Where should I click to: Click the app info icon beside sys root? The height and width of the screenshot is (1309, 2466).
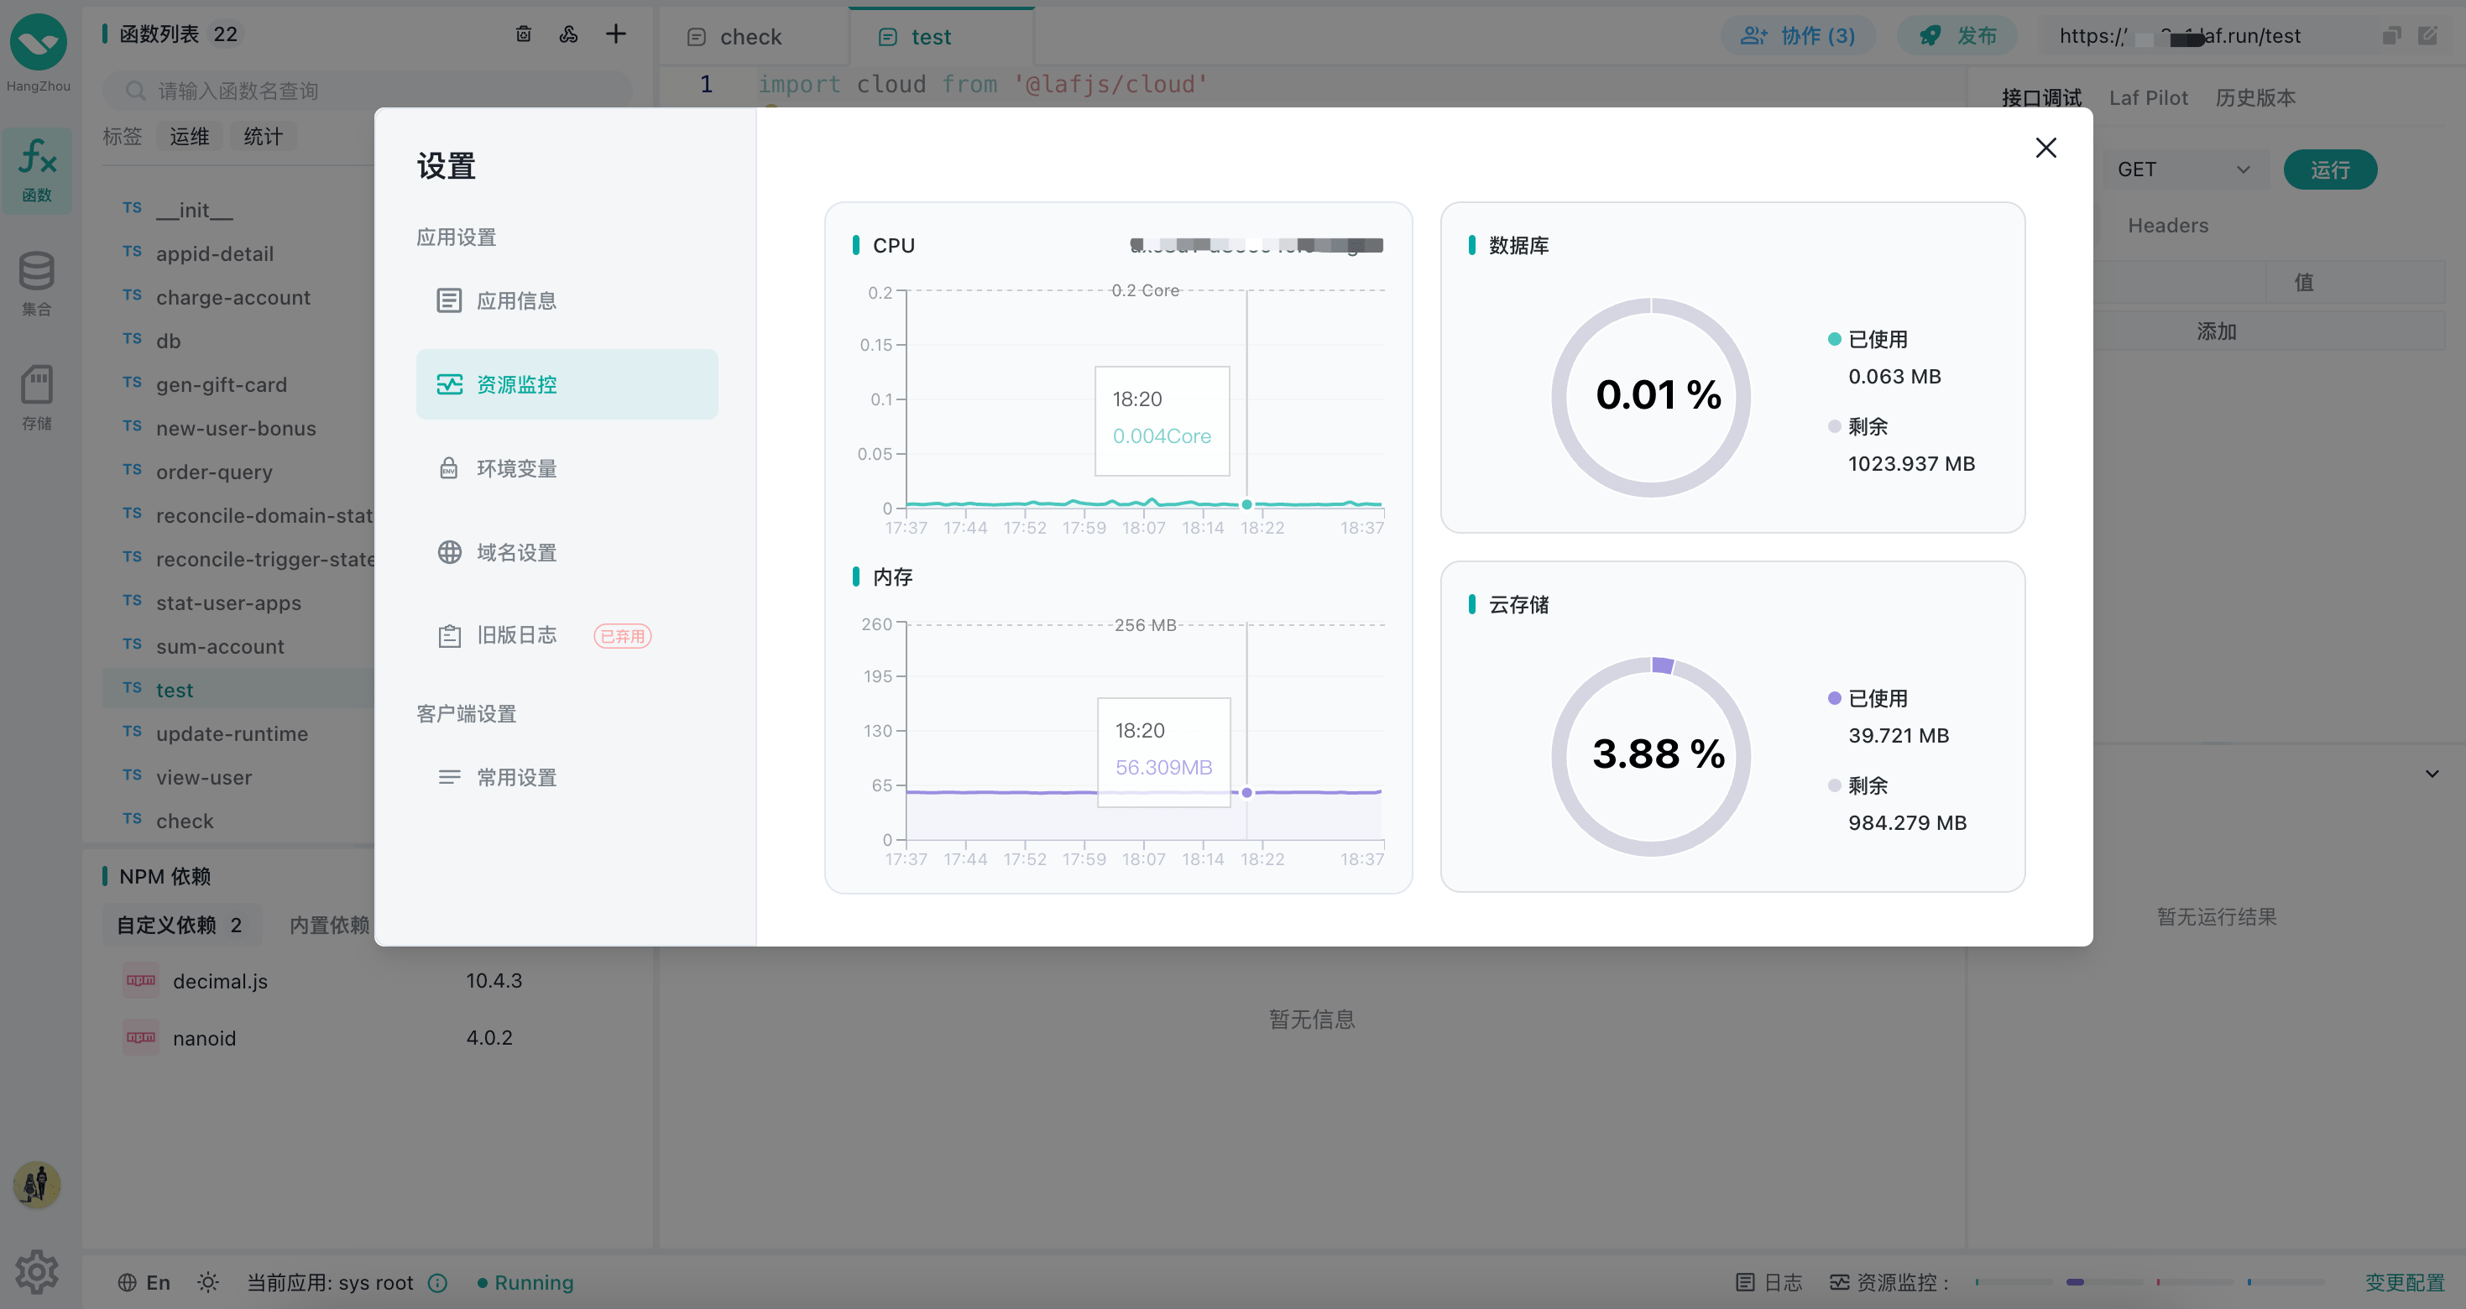click(438, 1282)
